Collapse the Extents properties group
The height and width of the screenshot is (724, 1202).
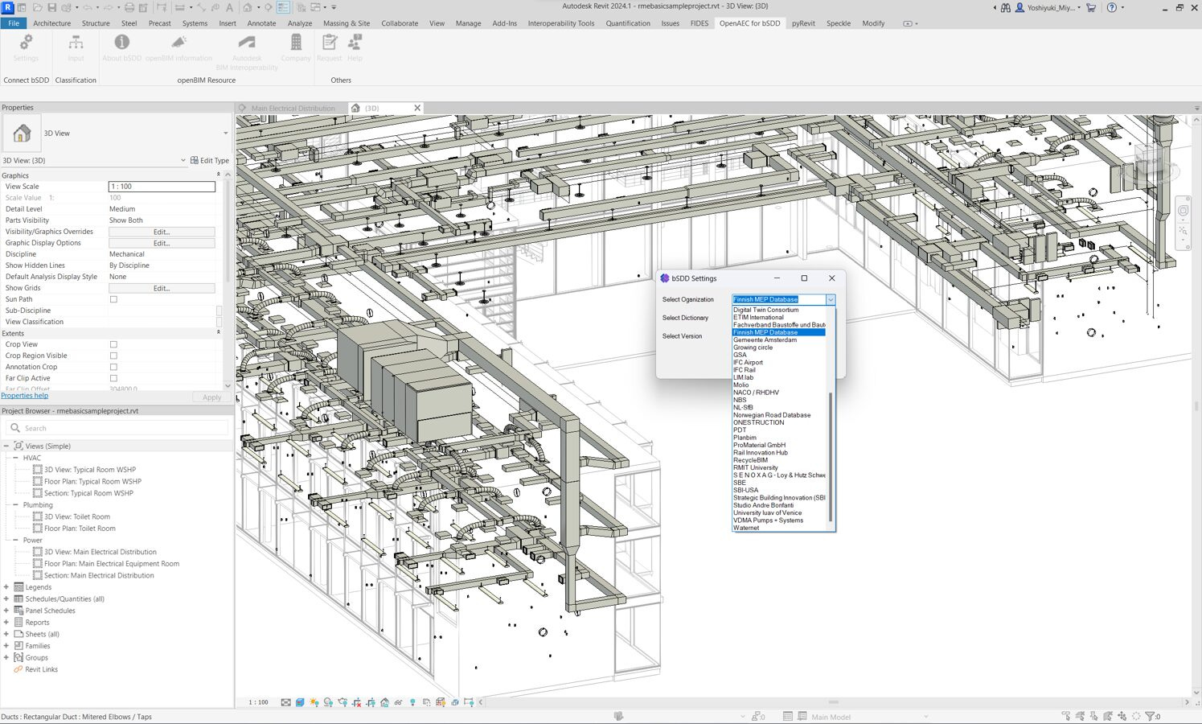tap(218, 333)
